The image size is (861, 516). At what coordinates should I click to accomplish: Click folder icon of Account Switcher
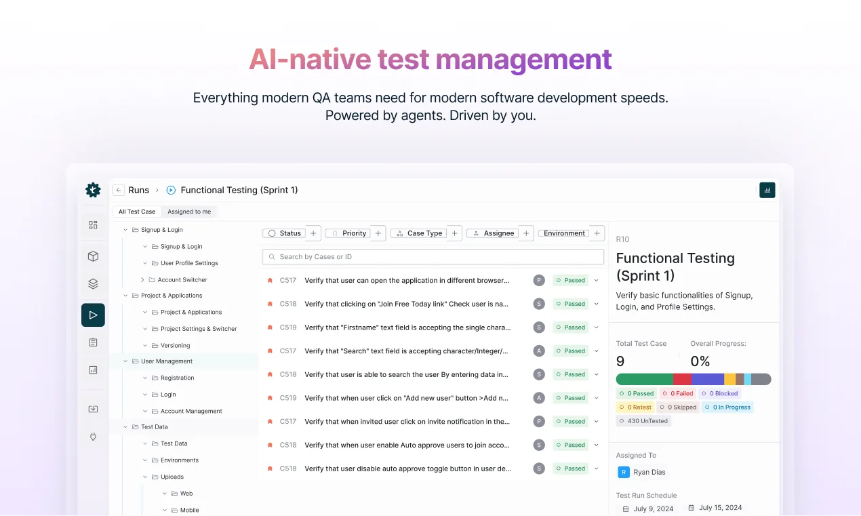coord(152,279)
